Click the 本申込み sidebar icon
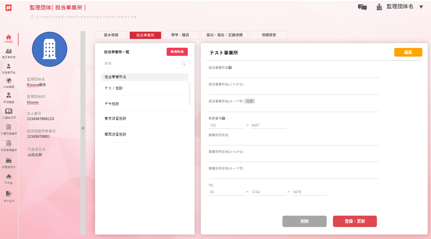The height and width of the screenshot is (239, 431). pyautogui.click(x=9, y=194)
